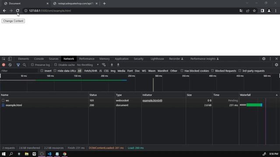Check 3rd-party requests
Image resolution: width=280 pixels, height=157 pixels.
240,71
